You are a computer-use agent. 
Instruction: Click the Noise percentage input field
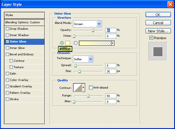click(111, 36)
